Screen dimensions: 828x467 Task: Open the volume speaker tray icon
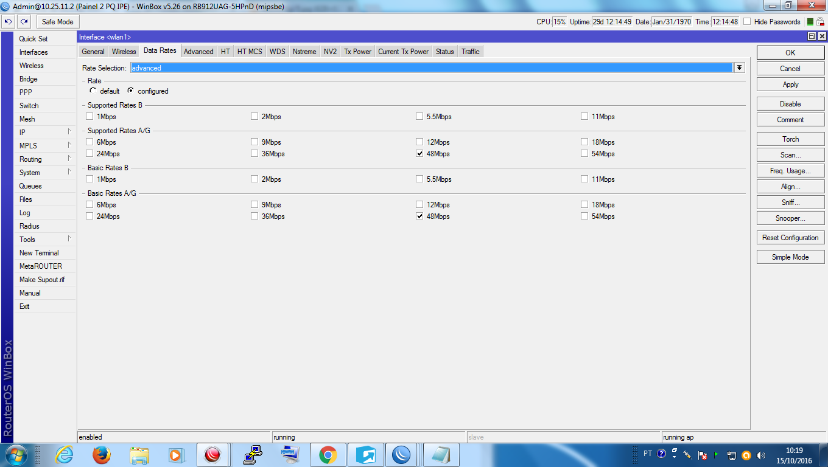761,455
